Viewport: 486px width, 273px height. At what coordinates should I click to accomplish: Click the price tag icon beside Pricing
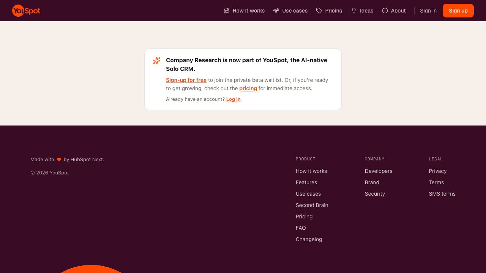[319, 11]
